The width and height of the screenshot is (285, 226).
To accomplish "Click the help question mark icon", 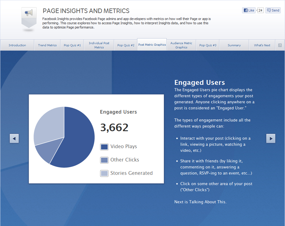I will click(x=280, y=45).
